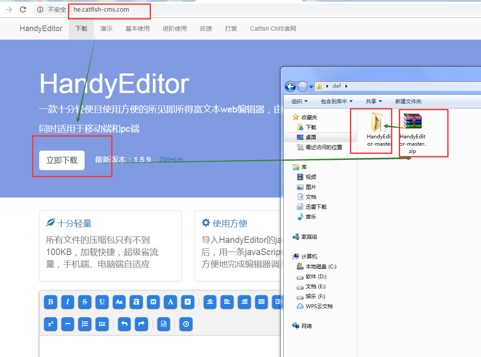The width and height of the screenshot is (481, 357).
Task: Undo the last edit in the editor
Action: click(x=125, y=324)
